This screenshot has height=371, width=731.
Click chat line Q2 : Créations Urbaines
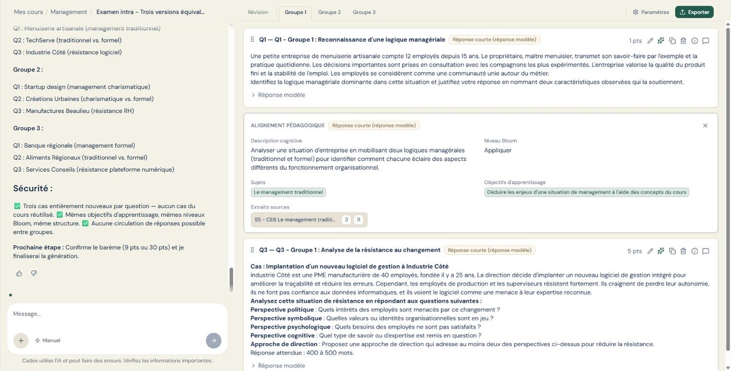(x=84, y=99)
